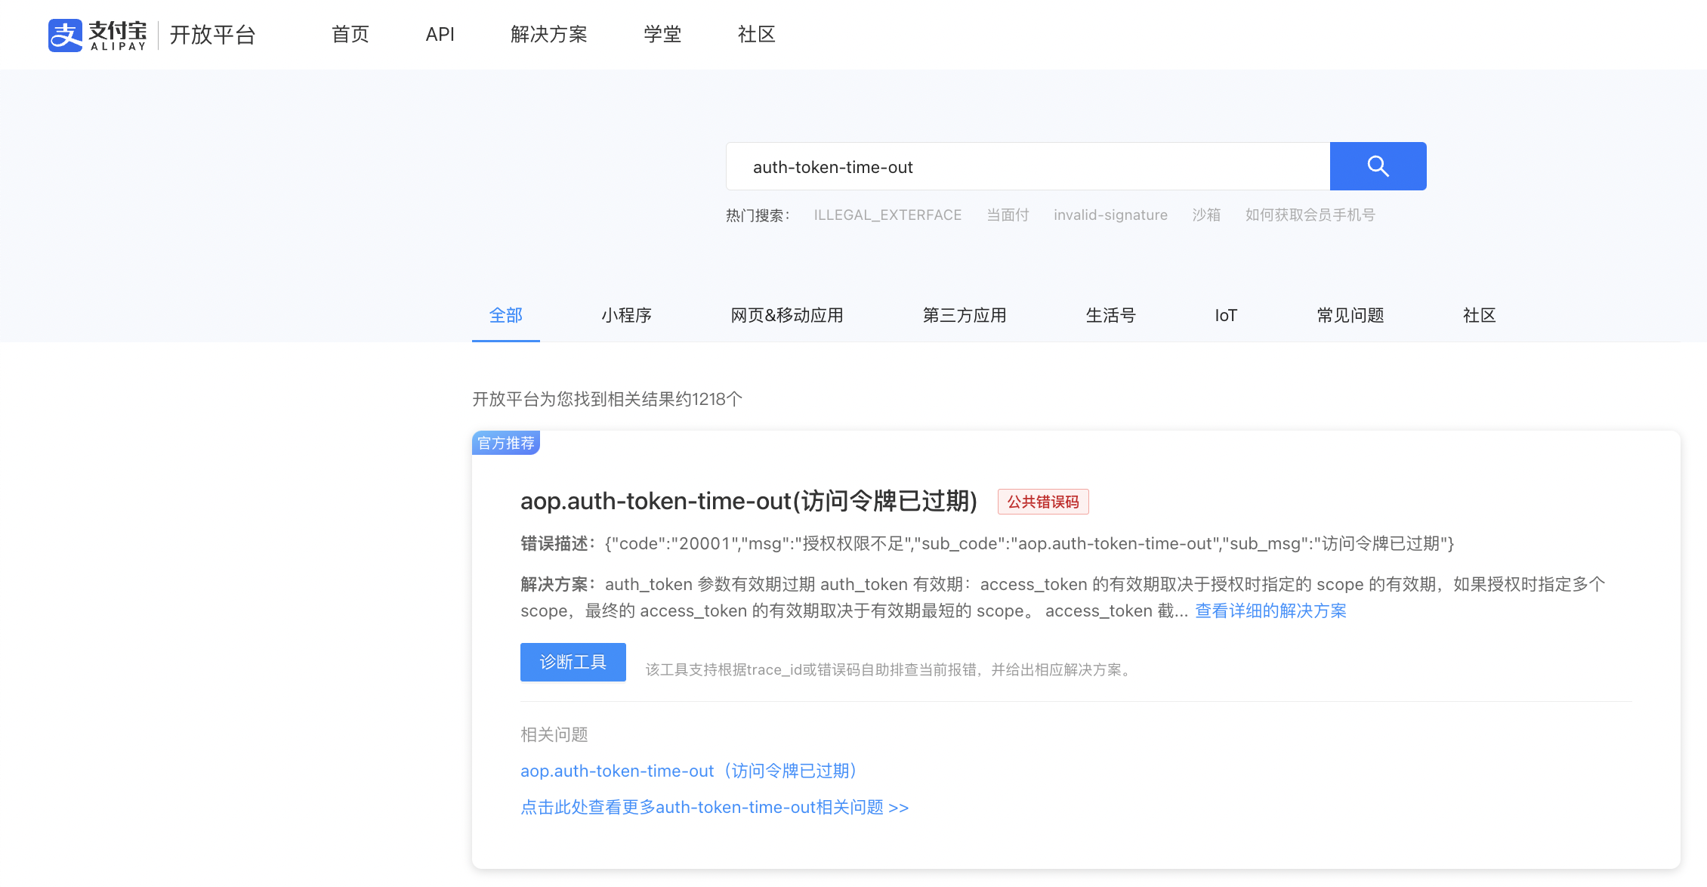The image size is (1707, 887).
Task: Open 解决方案 in the top navigation
Action: tap(549, 35)
